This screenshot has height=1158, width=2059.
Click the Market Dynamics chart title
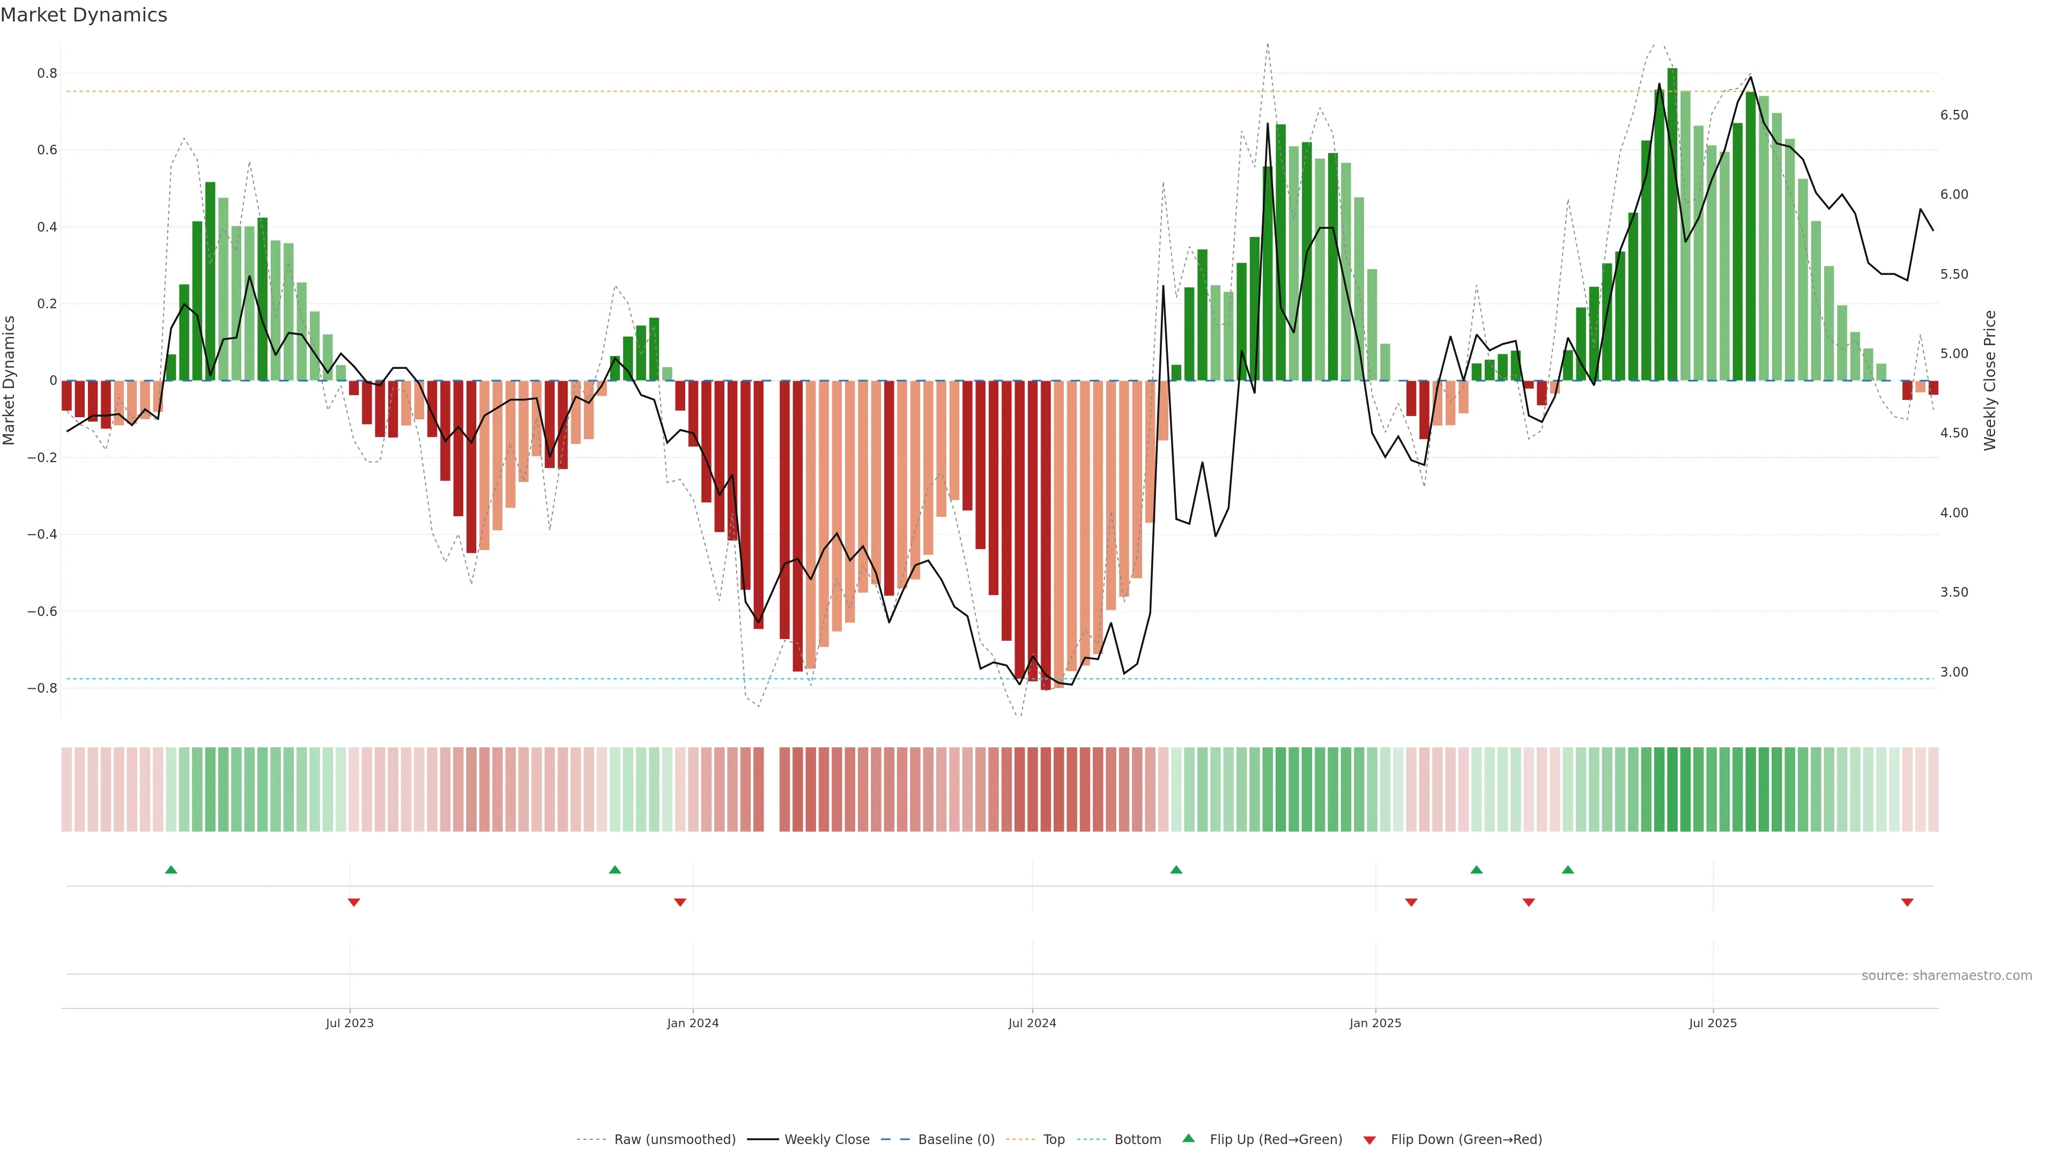pos(84,15)
